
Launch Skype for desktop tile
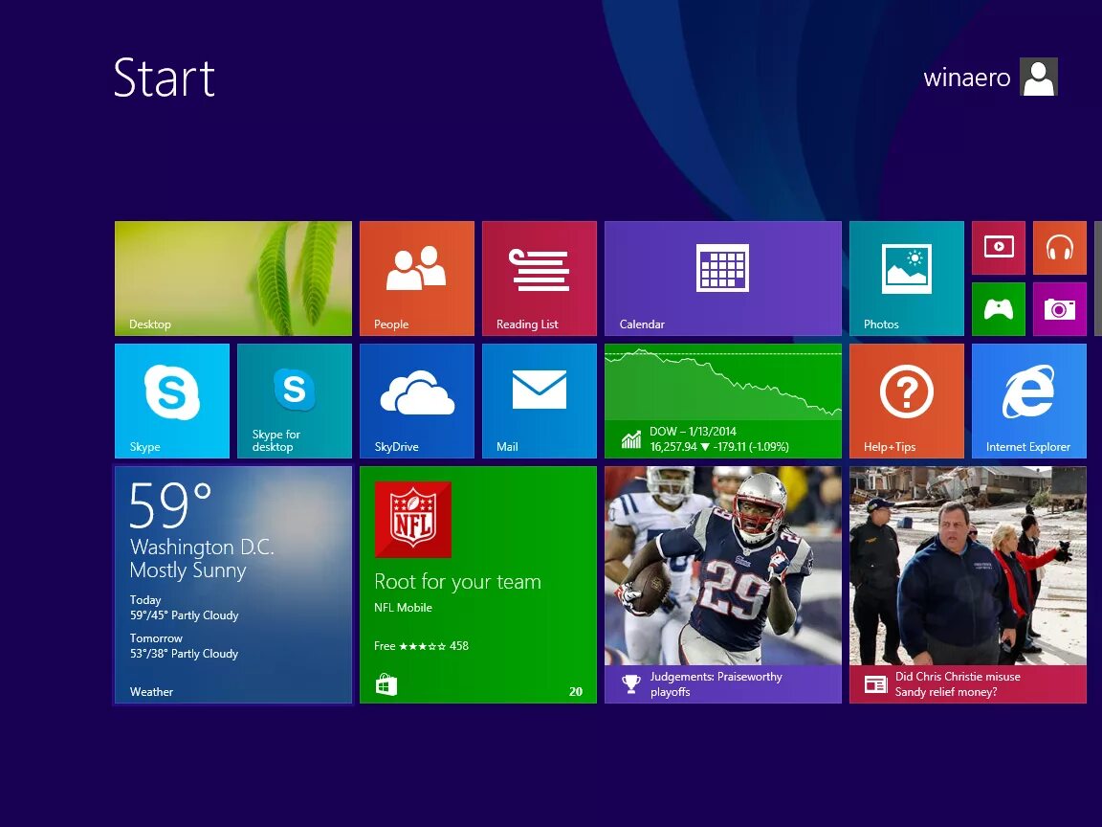click(x=295, y=401)
